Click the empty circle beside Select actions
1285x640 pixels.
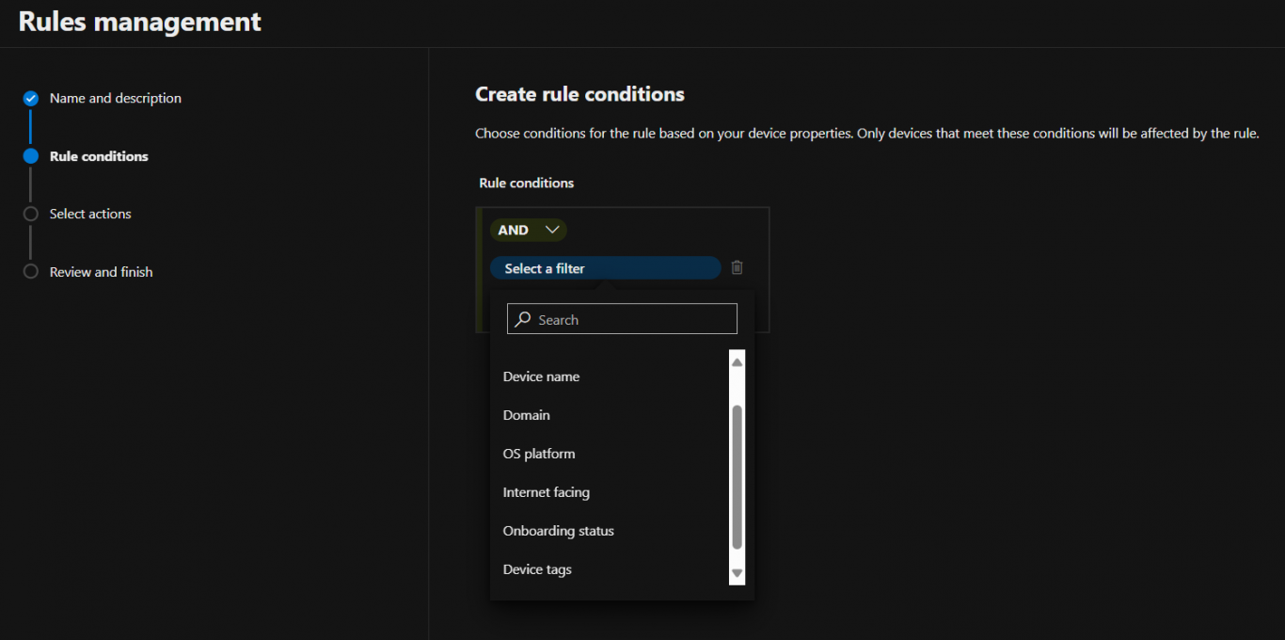pyautogui.click(x=30, y=214)
